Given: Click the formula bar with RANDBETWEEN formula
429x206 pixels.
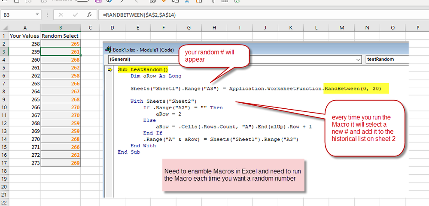Looking at the screenshot, I should pyautogui.click(x=263, y=15).
